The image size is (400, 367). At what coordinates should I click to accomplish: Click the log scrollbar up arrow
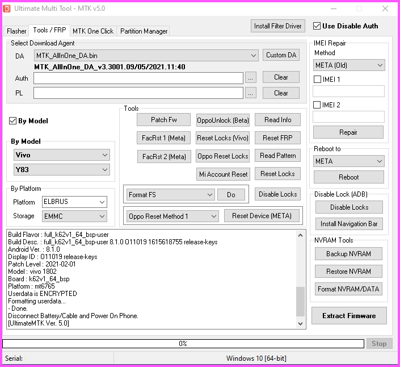point(301,235)
